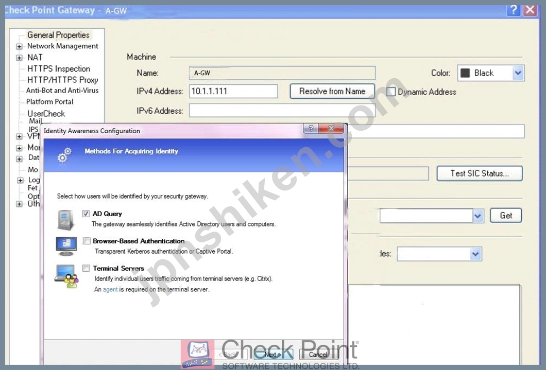Click Cancel in the wizard
This screenshot has height=370, width=546.
click(x=318, y=355)
